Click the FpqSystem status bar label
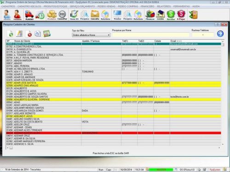The width and height of the screenshot is (230, 172). [215, 170]
